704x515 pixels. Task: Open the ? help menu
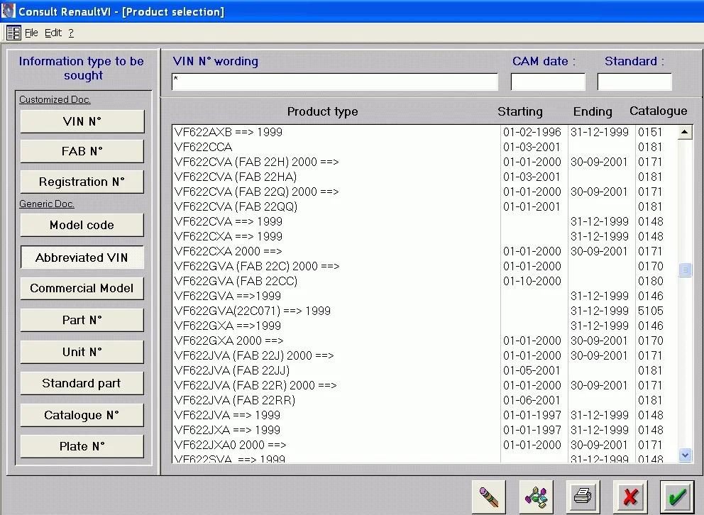point(71,33)
